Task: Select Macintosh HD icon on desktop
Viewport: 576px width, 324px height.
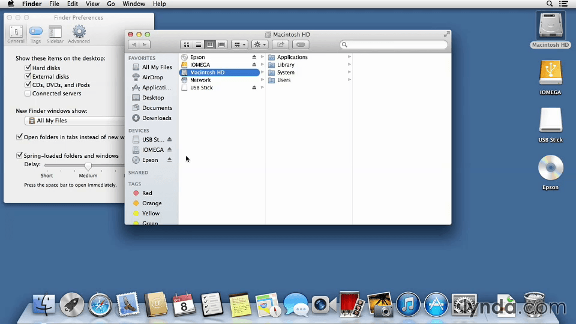Action: (x=550, y=25)
